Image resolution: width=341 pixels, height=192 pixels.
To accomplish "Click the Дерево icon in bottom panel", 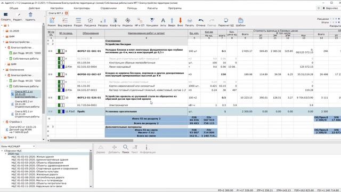I will (x=101, y=147).
